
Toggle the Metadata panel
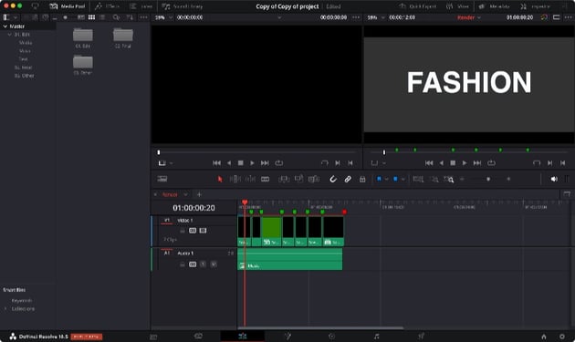click(495, 6)
